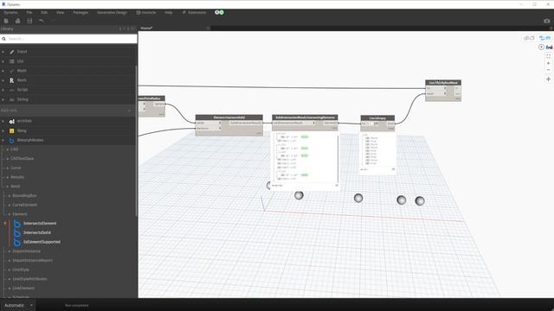
Task: Click the Save toolbar icon
Action: (x=29, y=21)
